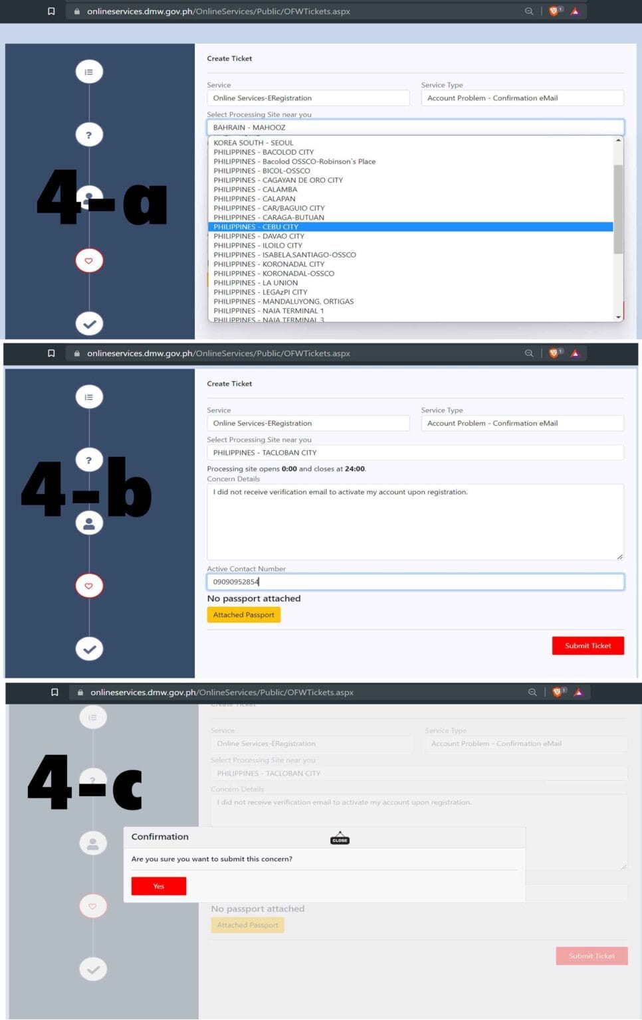Click the dropdown scrollbar up arrow
This screenshot has width=642, height=1020.
pyautogui.click(x=617, y=140)
